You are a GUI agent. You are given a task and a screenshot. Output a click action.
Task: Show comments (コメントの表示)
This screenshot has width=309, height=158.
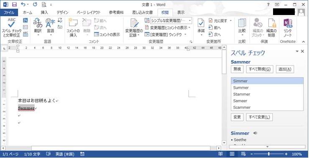point(107,34)
